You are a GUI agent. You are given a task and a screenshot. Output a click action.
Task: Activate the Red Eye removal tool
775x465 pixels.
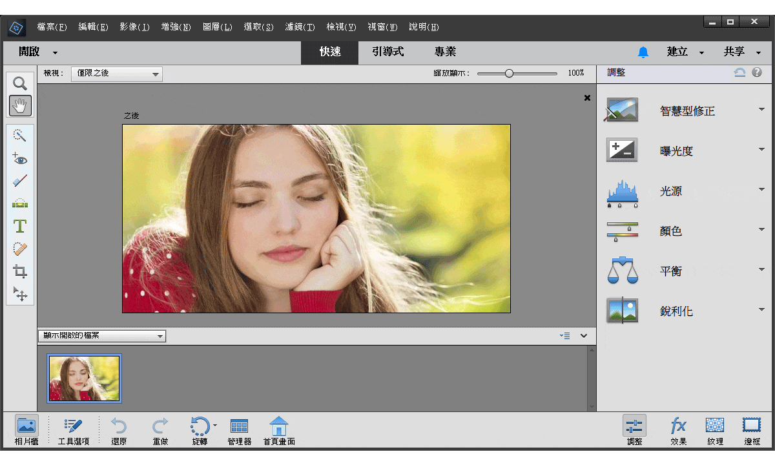tap(20, 158)
